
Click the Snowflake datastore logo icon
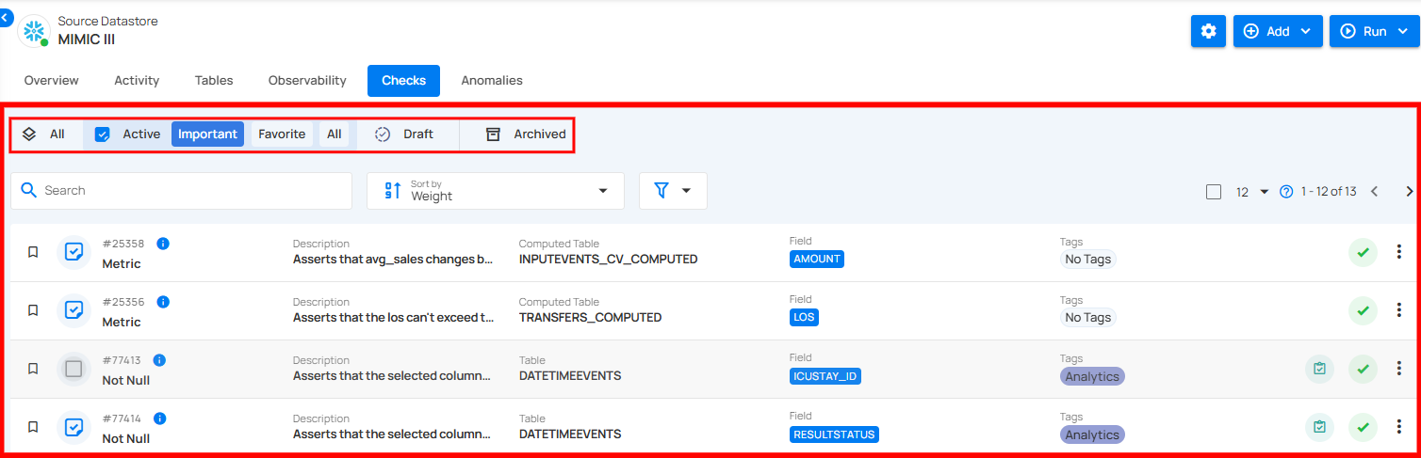[x=34, y=30]
